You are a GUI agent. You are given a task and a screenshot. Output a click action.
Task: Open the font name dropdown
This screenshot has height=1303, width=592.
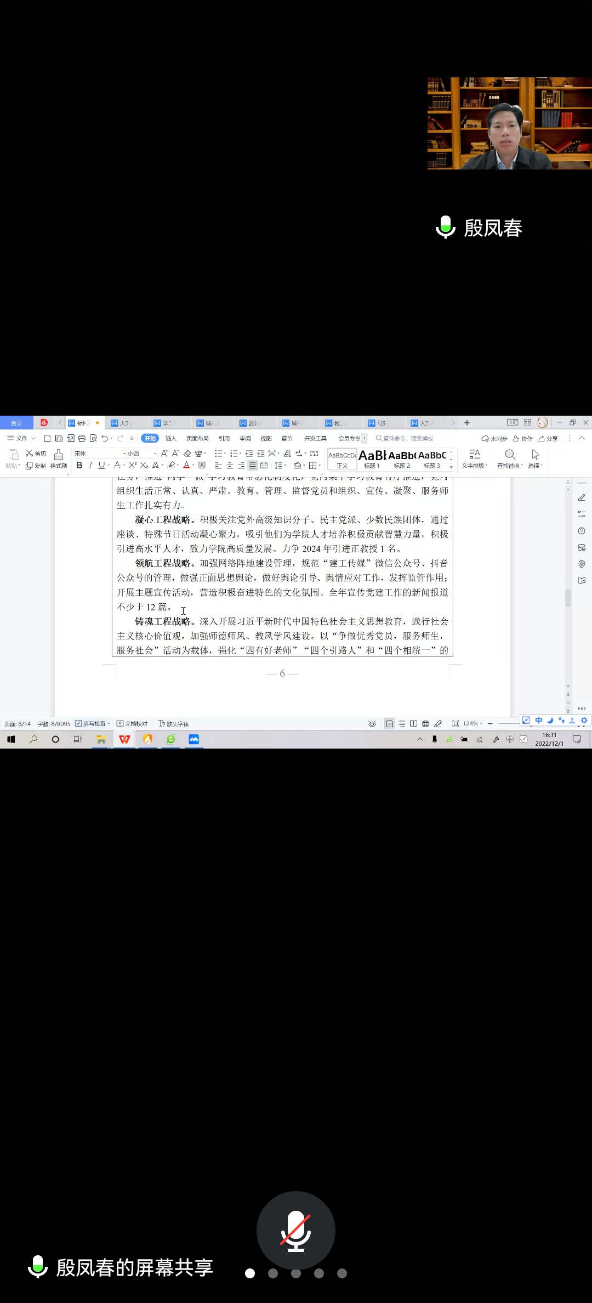click(124, 454)
